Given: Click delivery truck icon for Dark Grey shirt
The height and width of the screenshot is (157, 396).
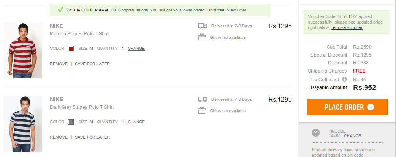Looking at the screenshot, I should pos(203,99).
